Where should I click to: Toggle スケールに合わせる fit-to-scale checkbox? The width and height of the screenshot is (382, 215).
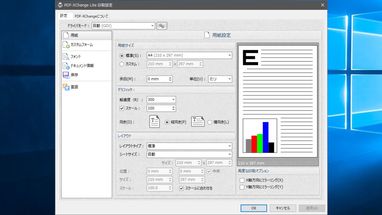(181, 188)
